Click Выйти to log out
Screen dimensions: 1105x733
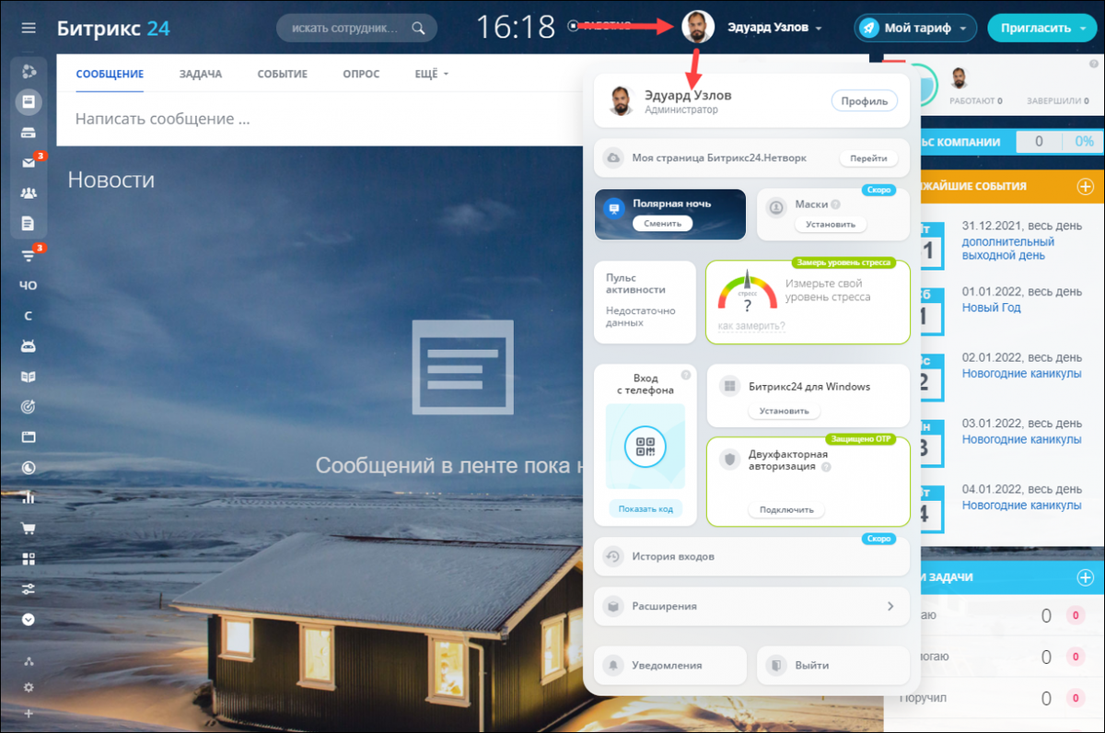(832, 665)
